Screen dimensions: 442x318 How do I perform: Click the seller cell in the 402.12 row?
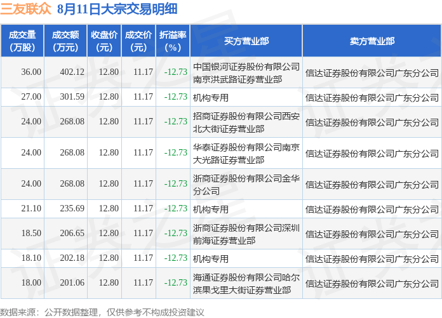tap(372, 73)
